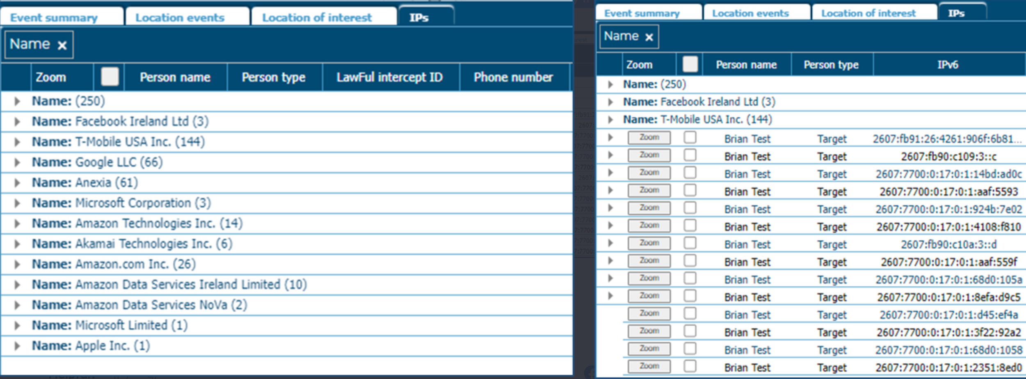Open Location events tab in right panel
This screenshot has width=1026, height=379.
750,13
